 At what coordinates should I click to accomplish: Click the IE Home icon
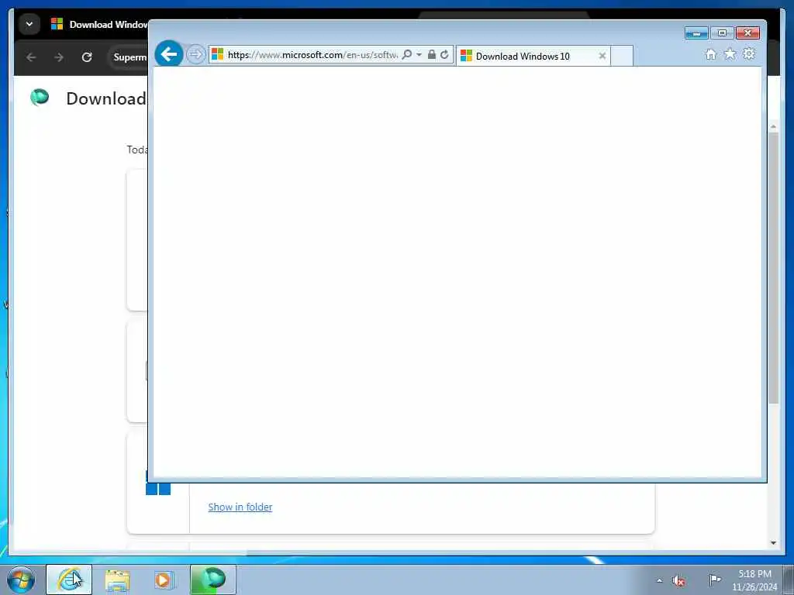click(710, 54)
